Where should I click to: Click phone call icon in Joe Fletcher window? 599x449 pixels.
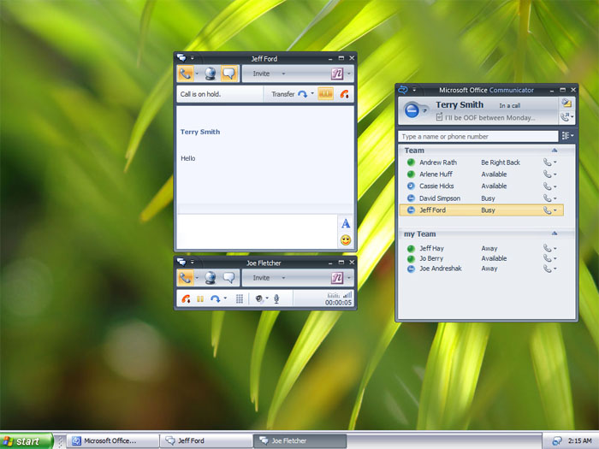pyautogui.click(x=186, y=278)
